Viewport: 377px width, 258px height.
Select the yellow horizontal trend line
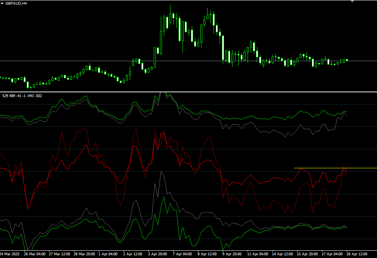coord(336,168)
